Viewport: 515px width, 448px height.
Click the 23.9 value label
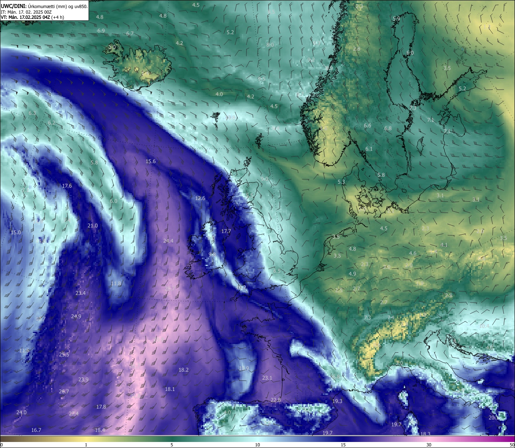(x=83, y=380)
